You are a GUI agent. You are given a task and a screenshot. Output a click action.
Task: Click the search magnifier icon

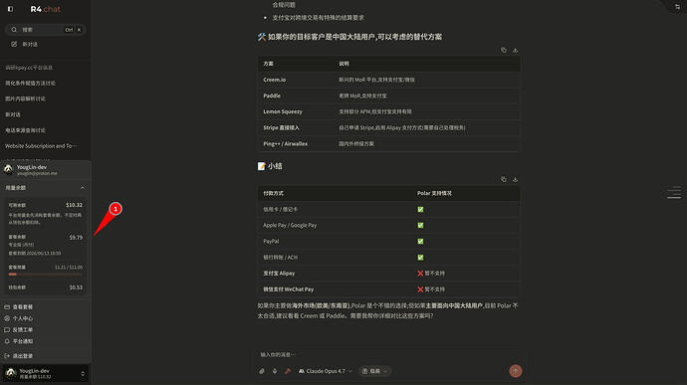14,30
